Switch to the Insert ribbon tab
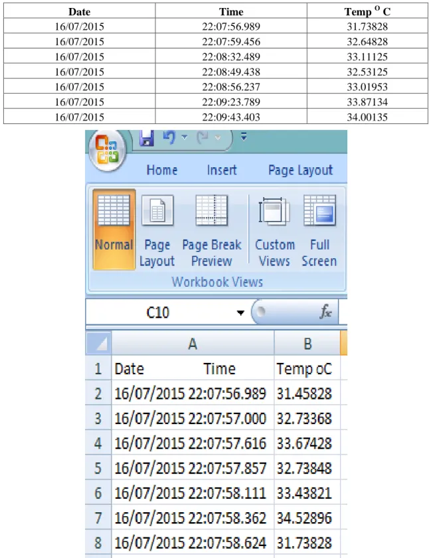Image resolution: width=429 pixels, height=558 pixels. pyautogui.click(x=222, y=170)
